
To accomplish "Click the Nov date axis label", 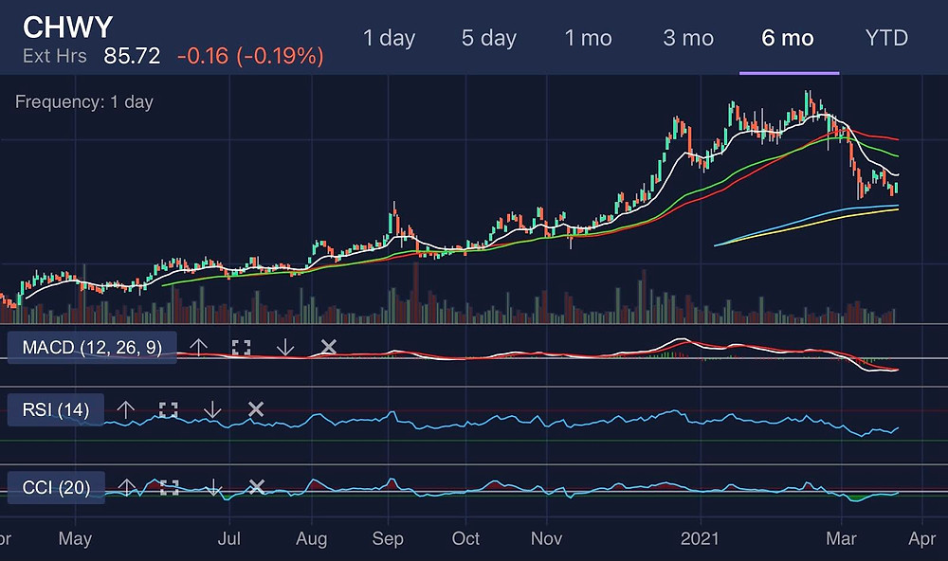I will pos(547,538).
